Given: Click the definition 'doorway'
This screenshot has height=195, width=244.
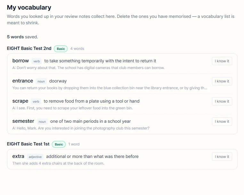Looking at the screenshot, I should [x=58, y=81].
